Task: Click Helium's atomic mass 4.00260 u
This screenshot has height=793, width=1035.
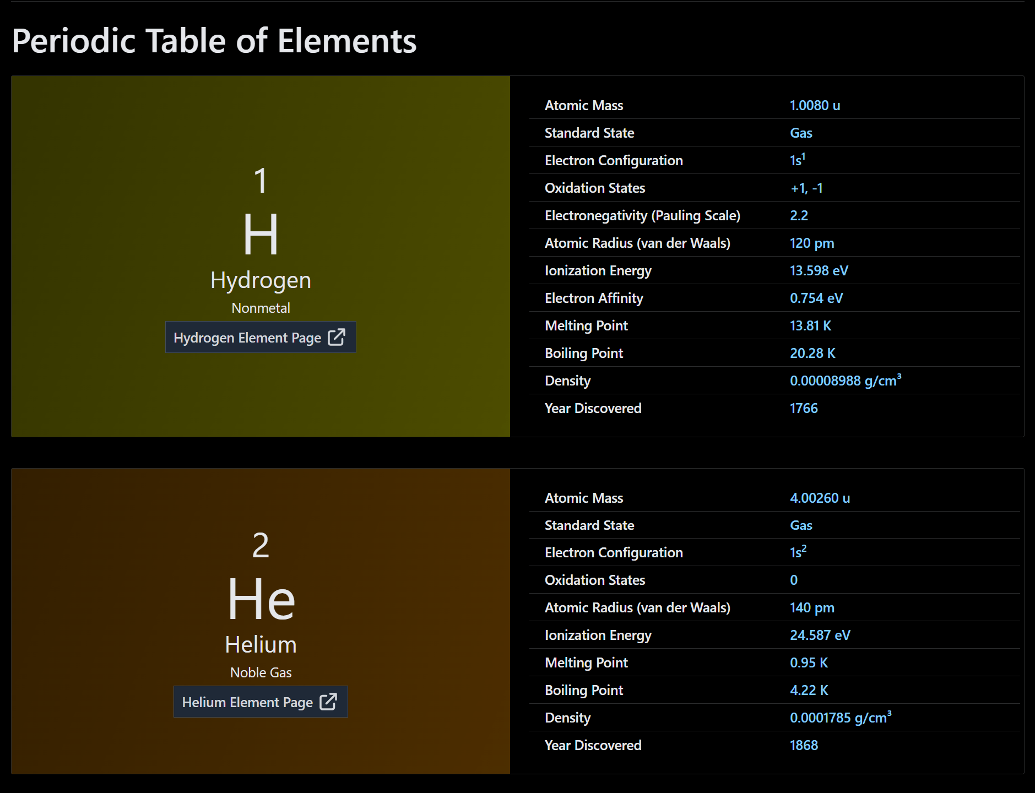Action: [820, 498]
